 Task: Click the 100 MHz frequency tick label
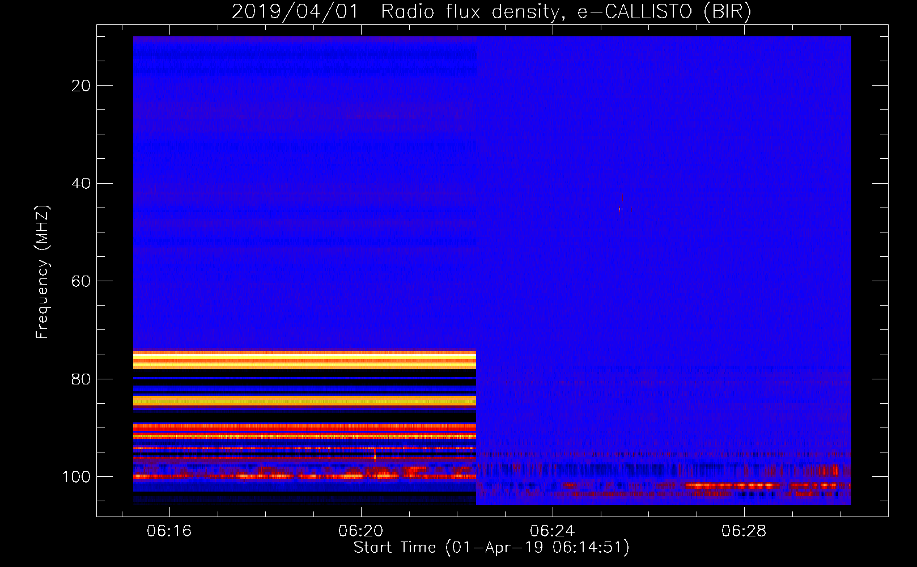77,477
